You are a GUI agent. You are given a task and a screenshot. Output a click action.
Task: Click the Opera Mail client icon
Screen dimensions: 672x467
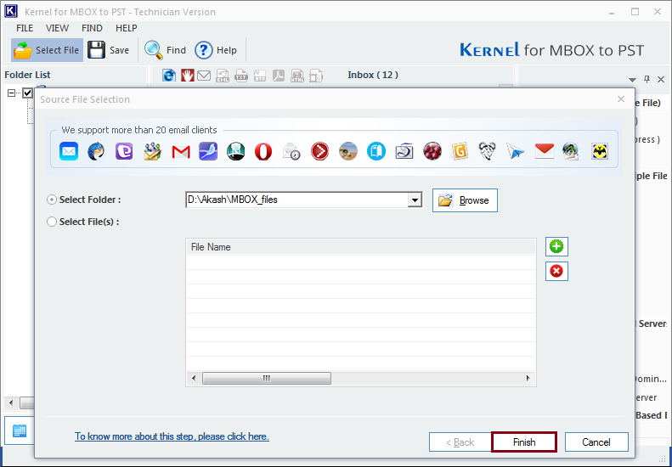tap(263, 151)
